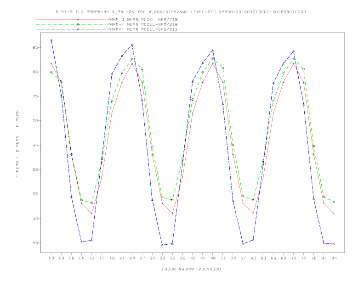Click the green NAM circle marker at hour 00
The image size is (364, 281).
pos(51,73)
